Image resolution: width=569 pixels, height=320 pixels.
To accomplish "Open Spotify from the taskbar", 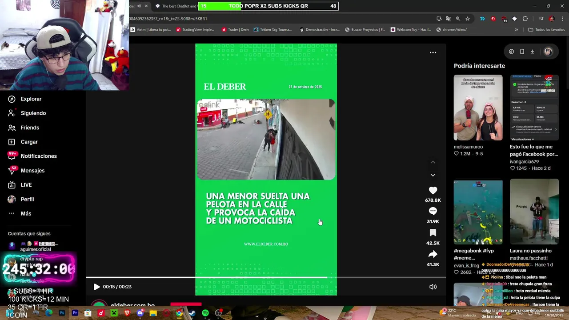I will click(205, 313).
